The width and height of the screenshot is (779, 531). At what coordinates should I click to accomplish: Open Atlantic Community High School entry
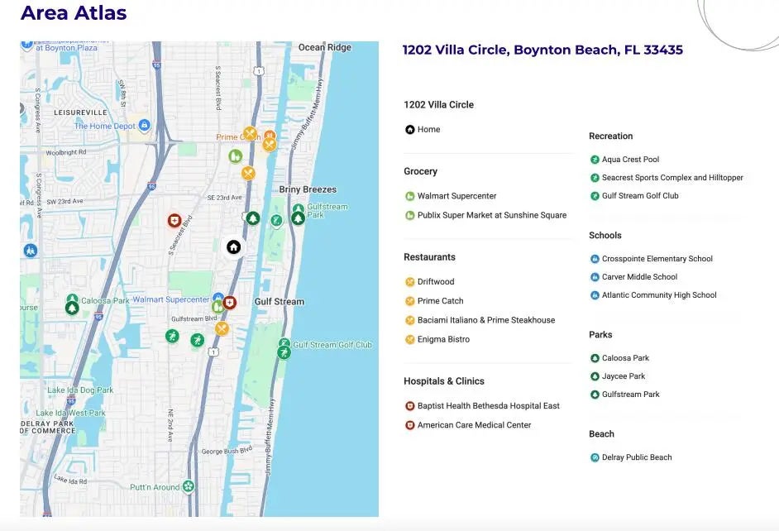[658, 295]
